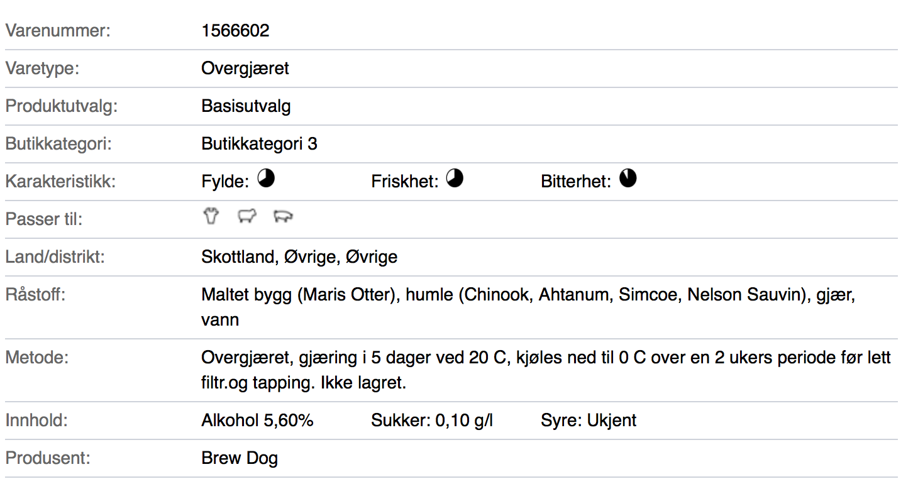Select the pork pig pairing icon
Viewport: 918px width, 479px height.
[x=284, y=217]
